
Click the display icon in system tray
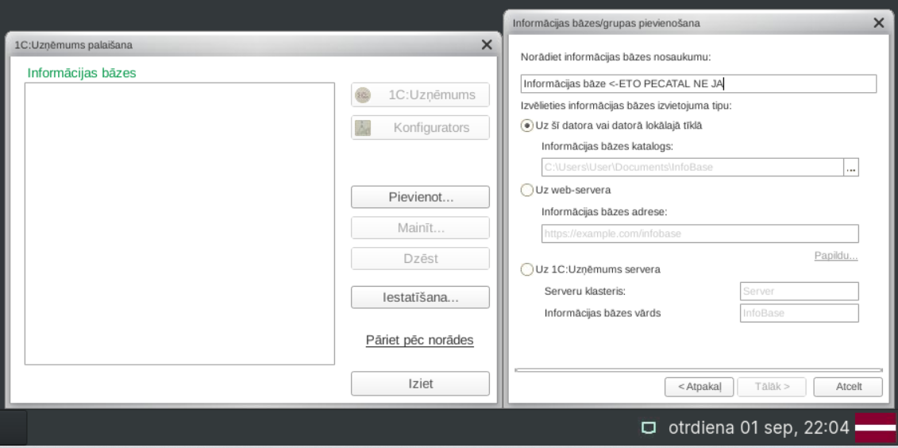pos(649,427)
